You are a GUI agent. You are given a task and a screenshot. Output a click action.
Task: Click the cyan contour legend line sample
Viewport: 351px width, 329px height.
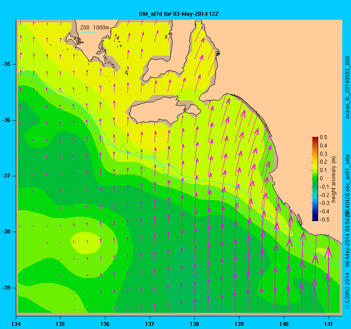[x=89, y=32]
